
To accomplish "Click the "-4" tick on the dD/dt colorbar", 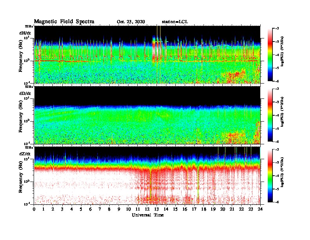I will [x=277, y=115].
